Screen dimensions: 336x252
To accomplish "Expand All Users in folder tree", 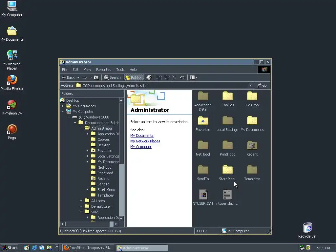I will pos(81,201).
